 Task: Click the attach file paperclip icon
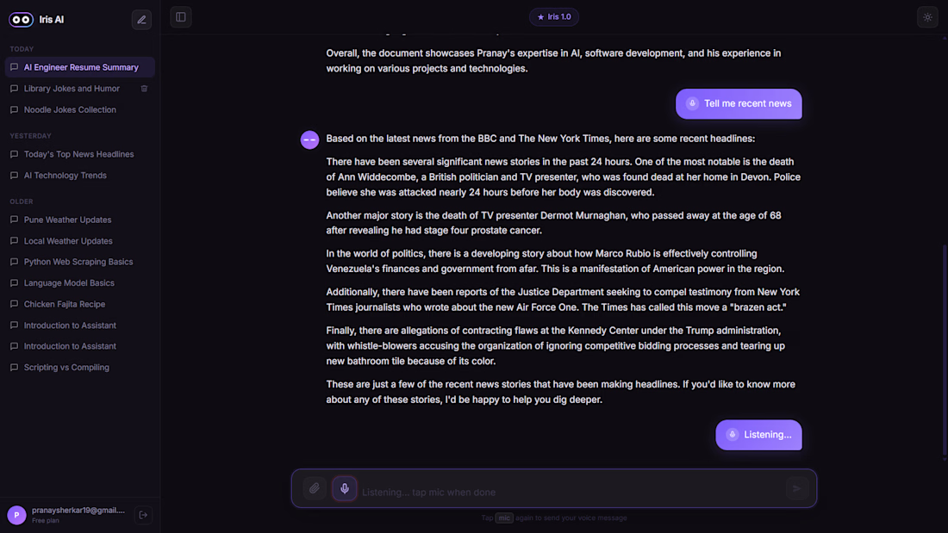(315, 488)
